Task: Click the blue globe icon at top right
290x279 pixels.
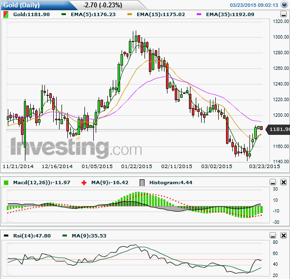Action: [284, 4]
